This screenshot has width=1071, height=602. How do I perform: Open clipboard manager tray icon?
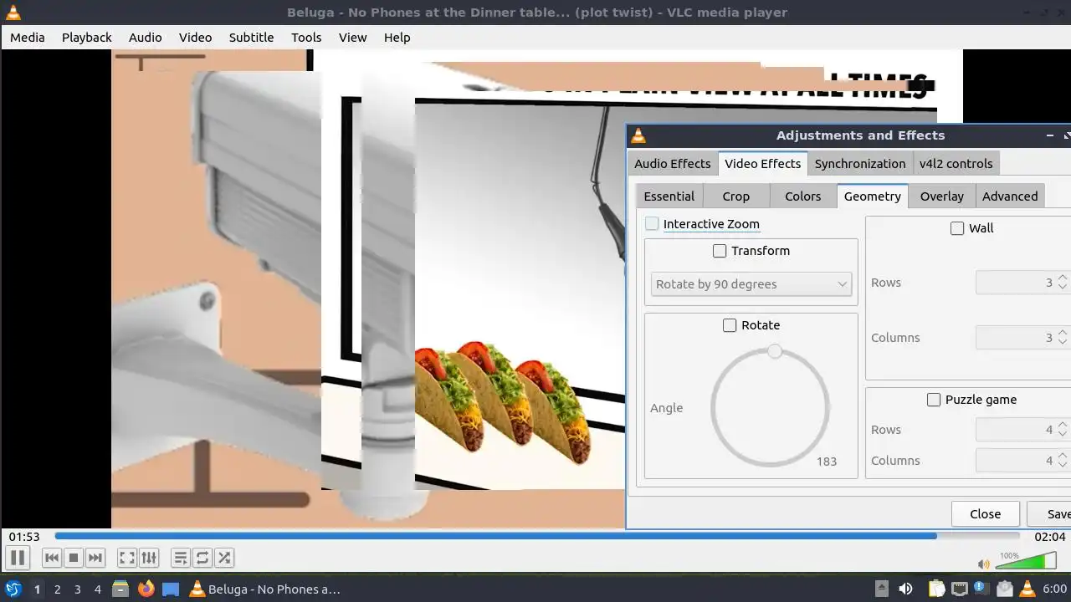936,589
